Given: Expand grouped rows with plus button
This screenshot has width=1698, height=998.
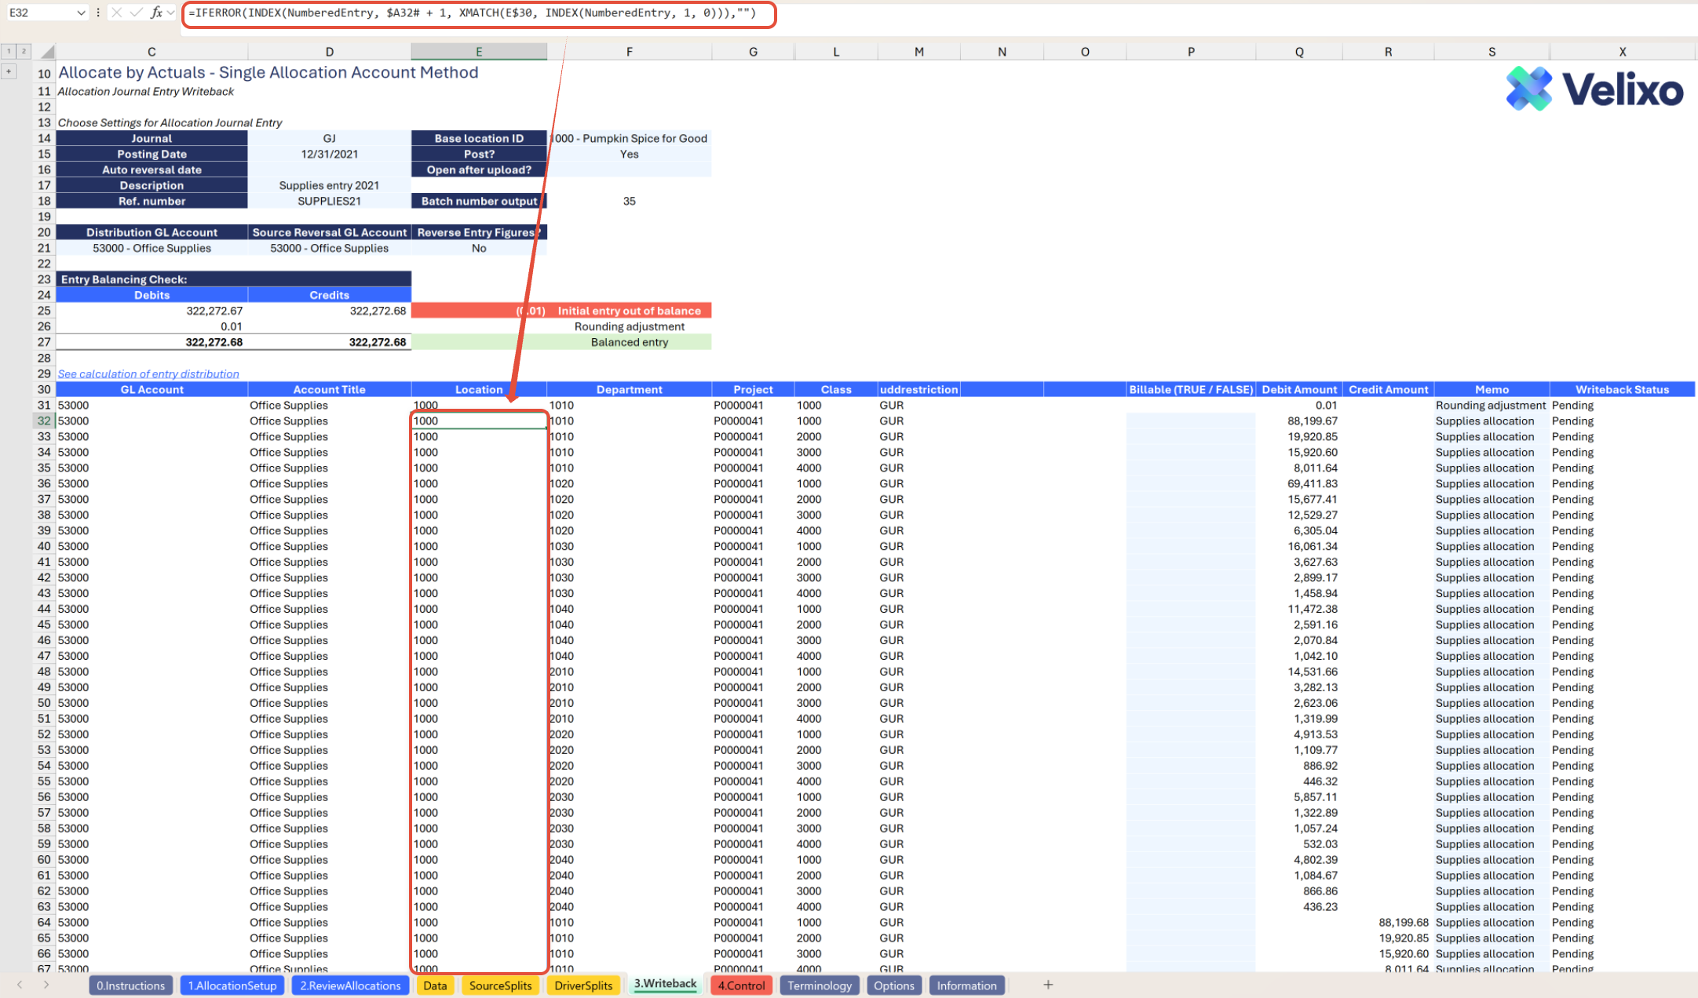Looking at the screenshot, I should pyautogui.click(x=9, y=71).
